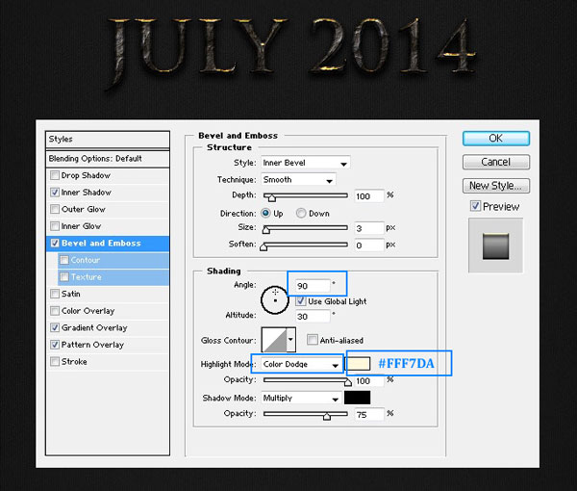Enable the Contour checkbox
The image size is (577, 491).
click(64, 260)
